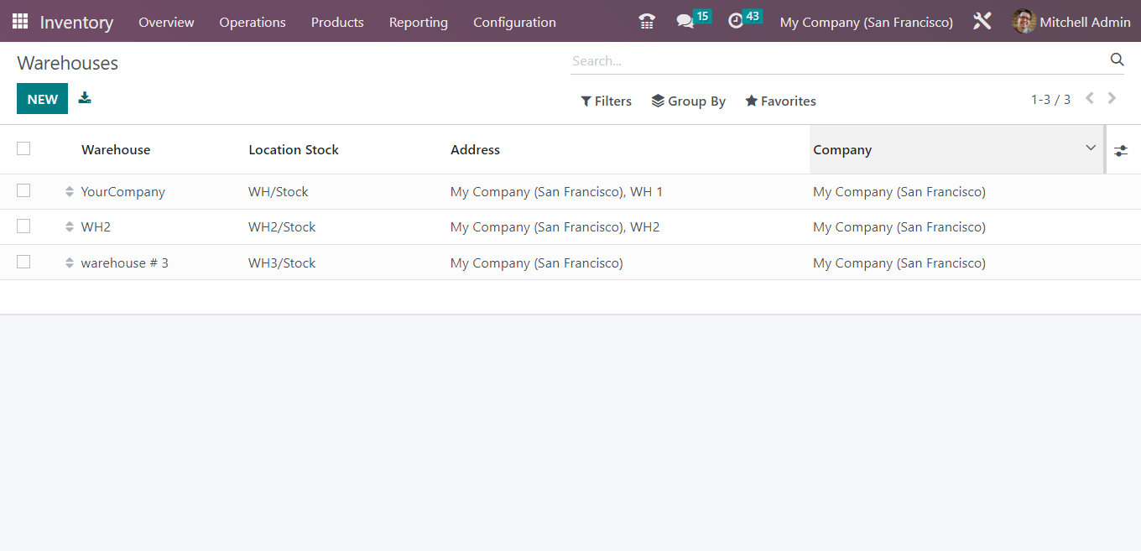1141x551 pixels.
Task: Click the NEW warehouse button
Action: coord(42,98)
